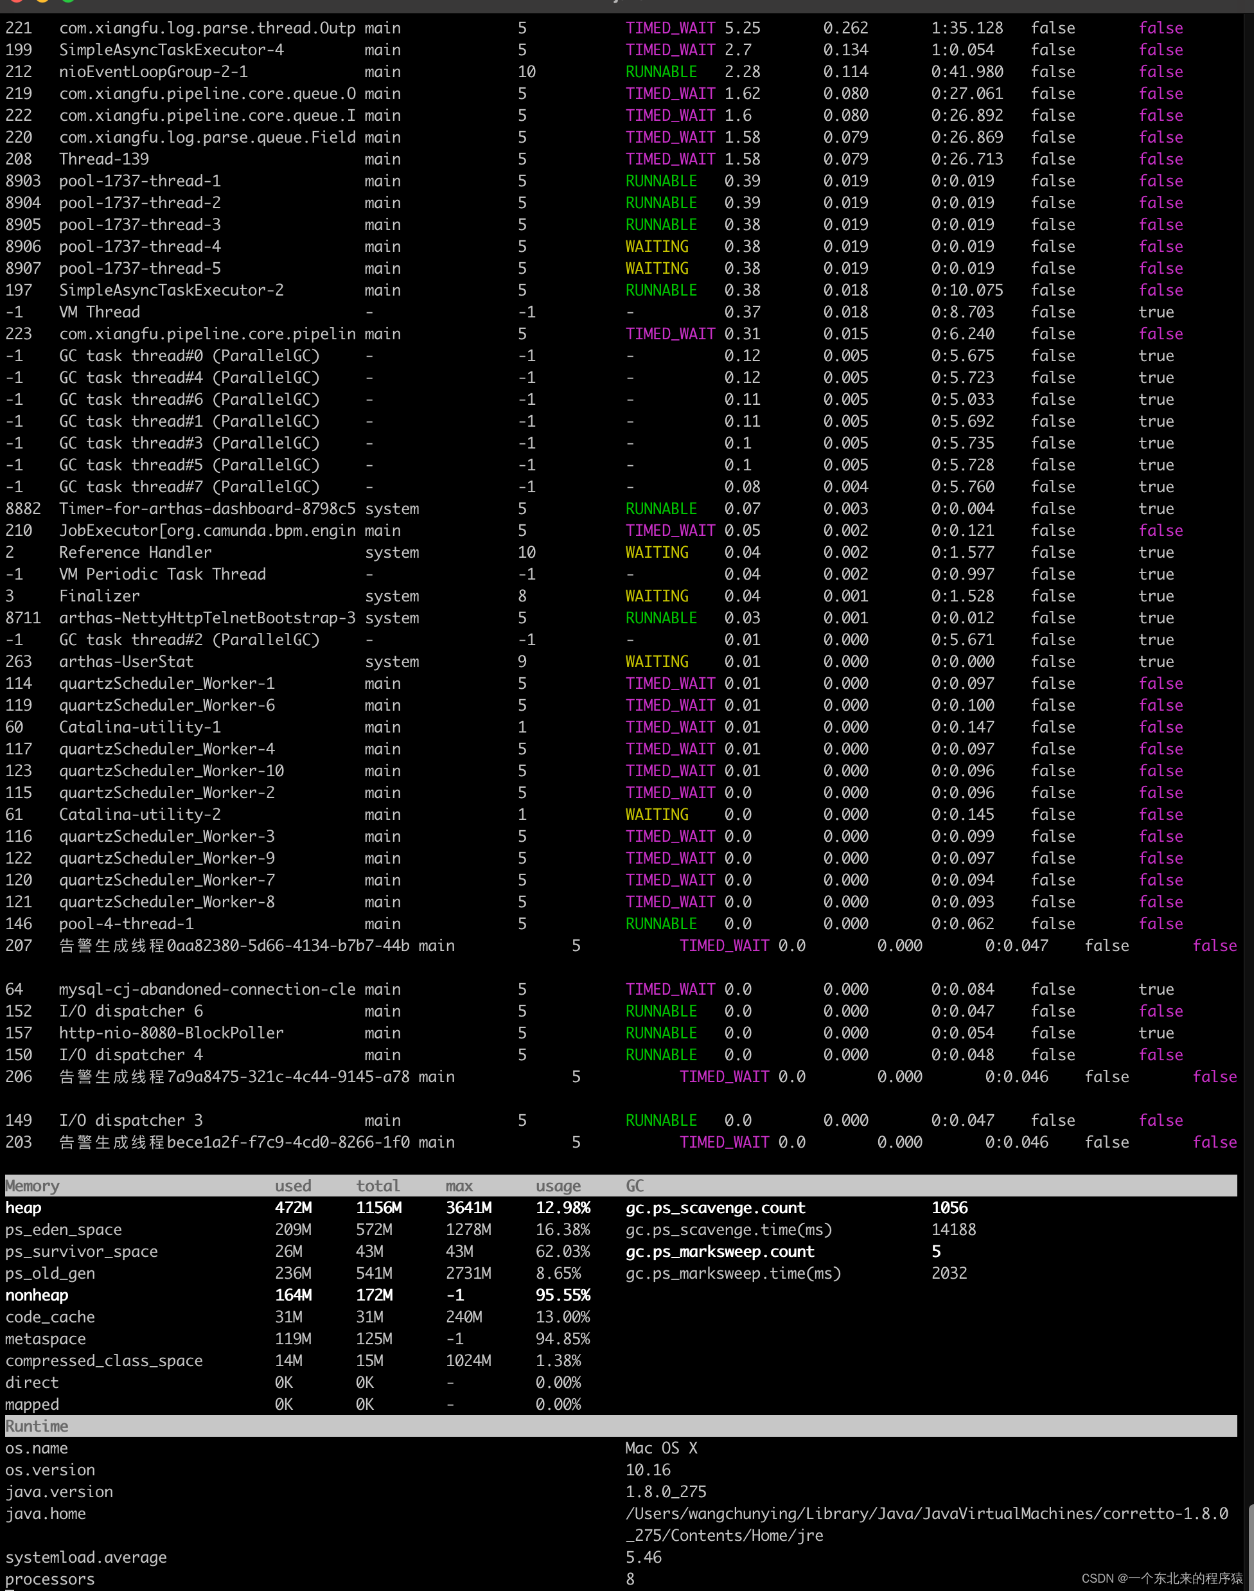Click the Runtime section header

(x=37, y=1427)
